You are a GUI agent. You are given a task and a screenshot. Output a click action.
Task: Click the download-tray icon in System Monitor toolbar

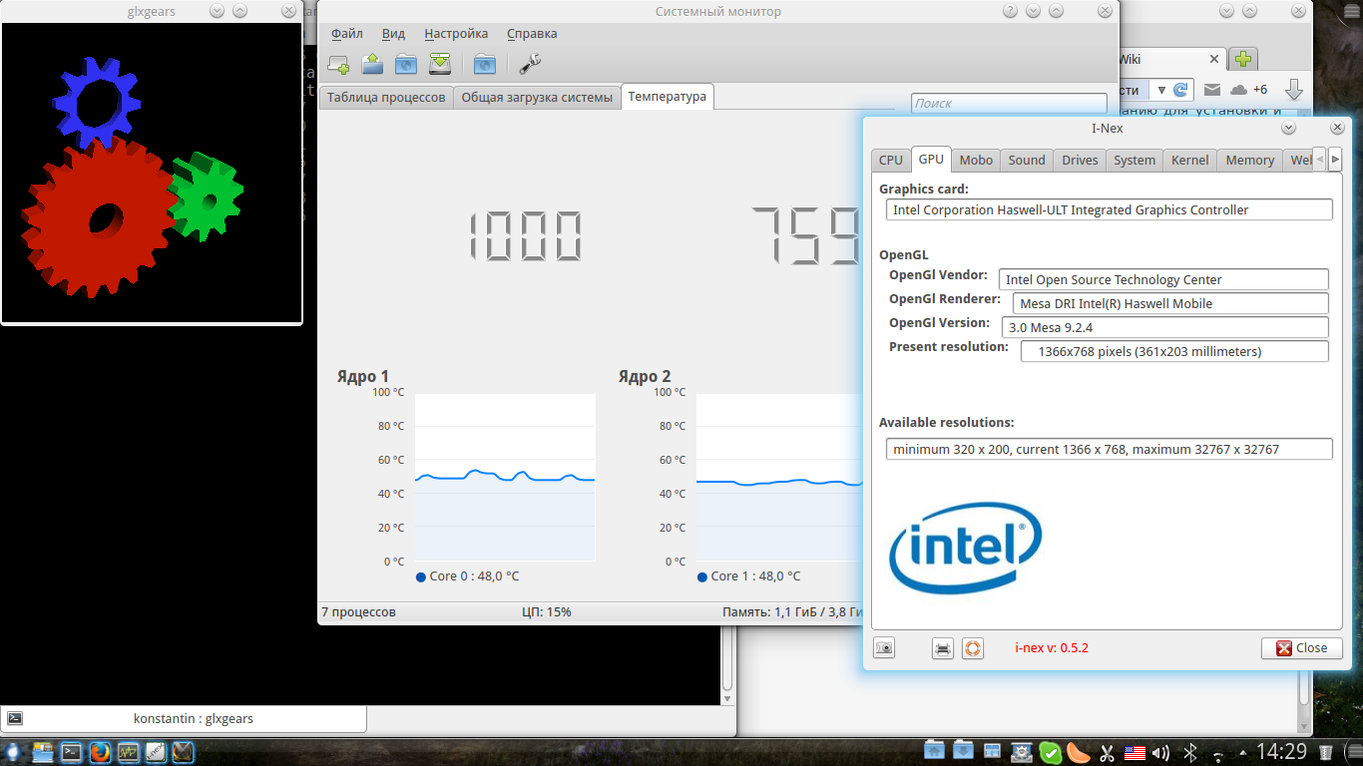tap(440, 65)
